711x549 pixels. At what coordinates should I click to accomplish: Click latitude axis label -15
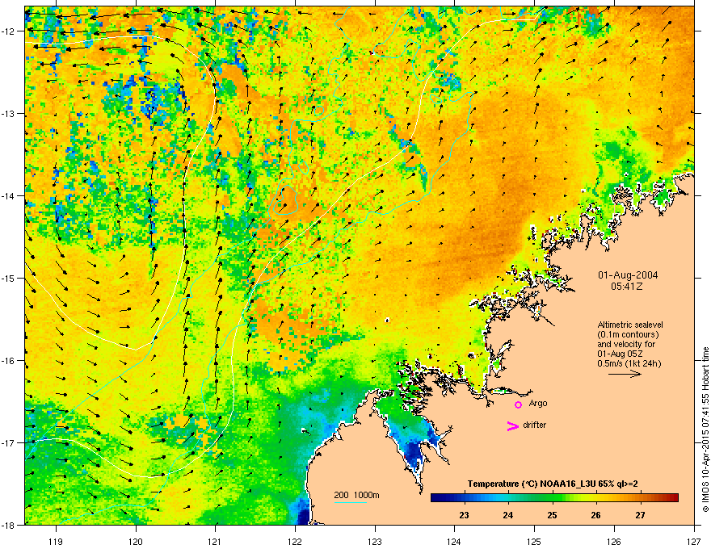[9, 278]
